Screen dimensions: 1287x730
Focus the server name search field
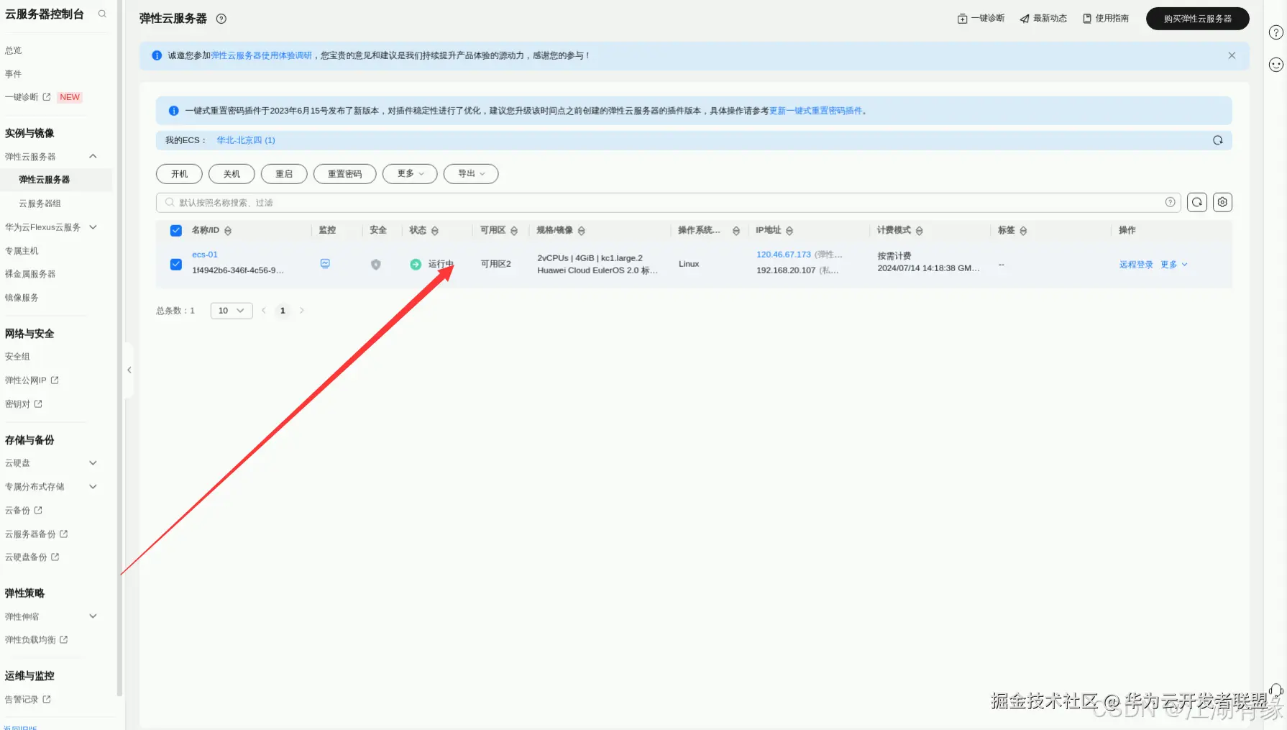[669, 203]
